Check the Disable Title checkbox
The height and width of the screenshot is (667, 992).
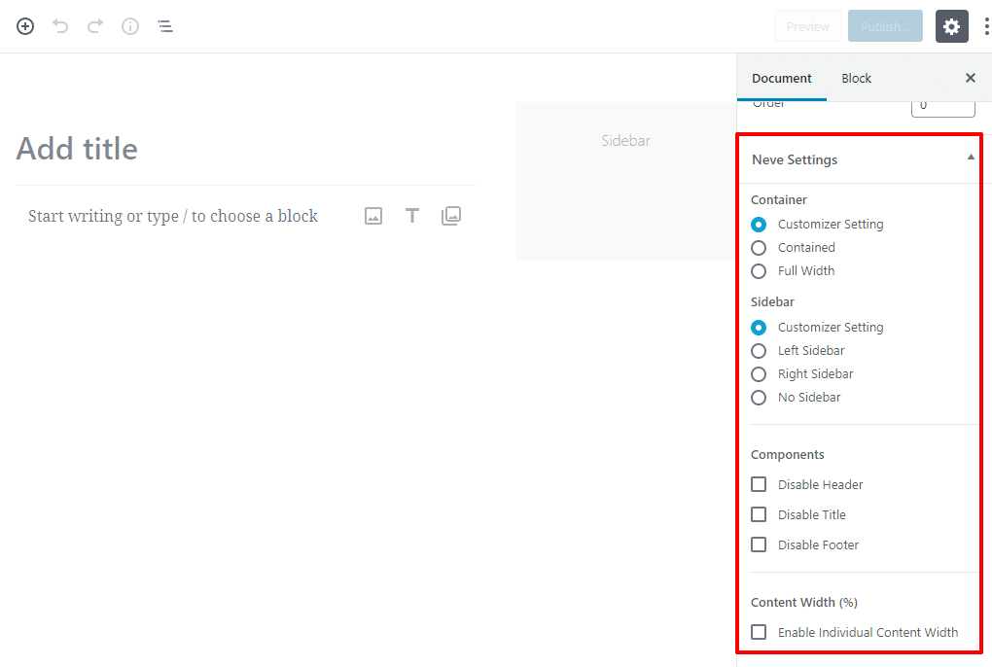pos(759,514)
